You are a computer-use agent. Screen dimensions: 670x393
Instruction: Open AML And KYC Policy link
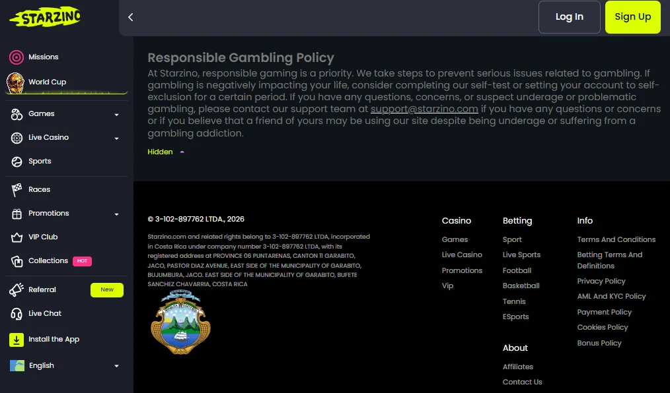point(611,296)
